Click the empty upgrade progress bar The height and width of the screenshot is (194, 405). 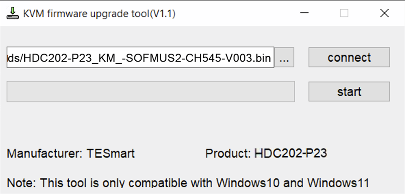point(151,91)
